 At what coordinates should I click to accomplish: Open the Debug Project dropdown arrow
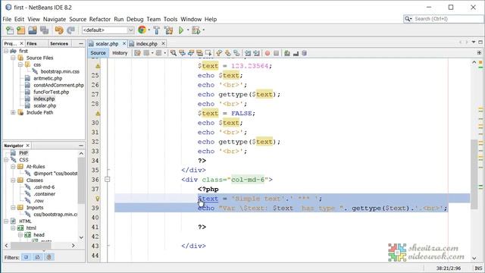coord(203,30)
